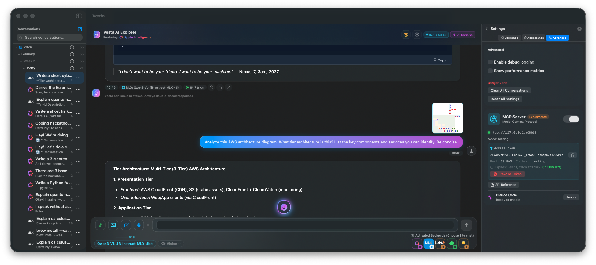Screen dimensions: 596x265
Task: Open the Vision mode dropdown
Action: click(171, 244)
